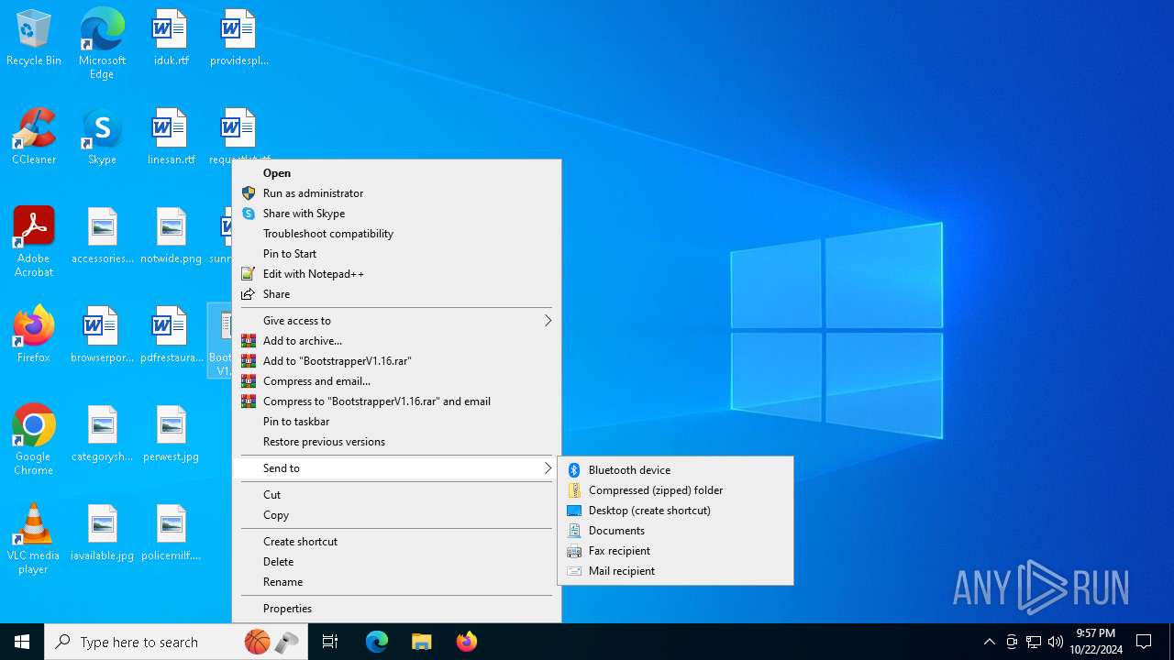Select the notwide.png image file
This screenshot has width=1174, height=660.
(x=171, y=236)
